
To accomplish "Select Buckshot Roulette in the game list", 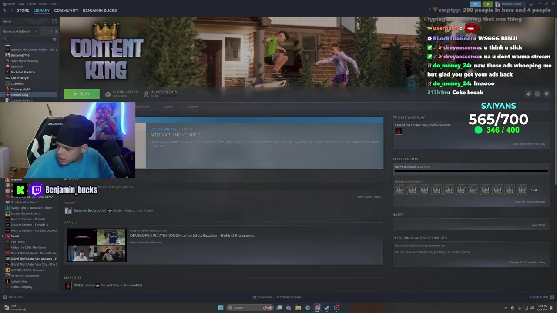I will click(x=23, y=72).
